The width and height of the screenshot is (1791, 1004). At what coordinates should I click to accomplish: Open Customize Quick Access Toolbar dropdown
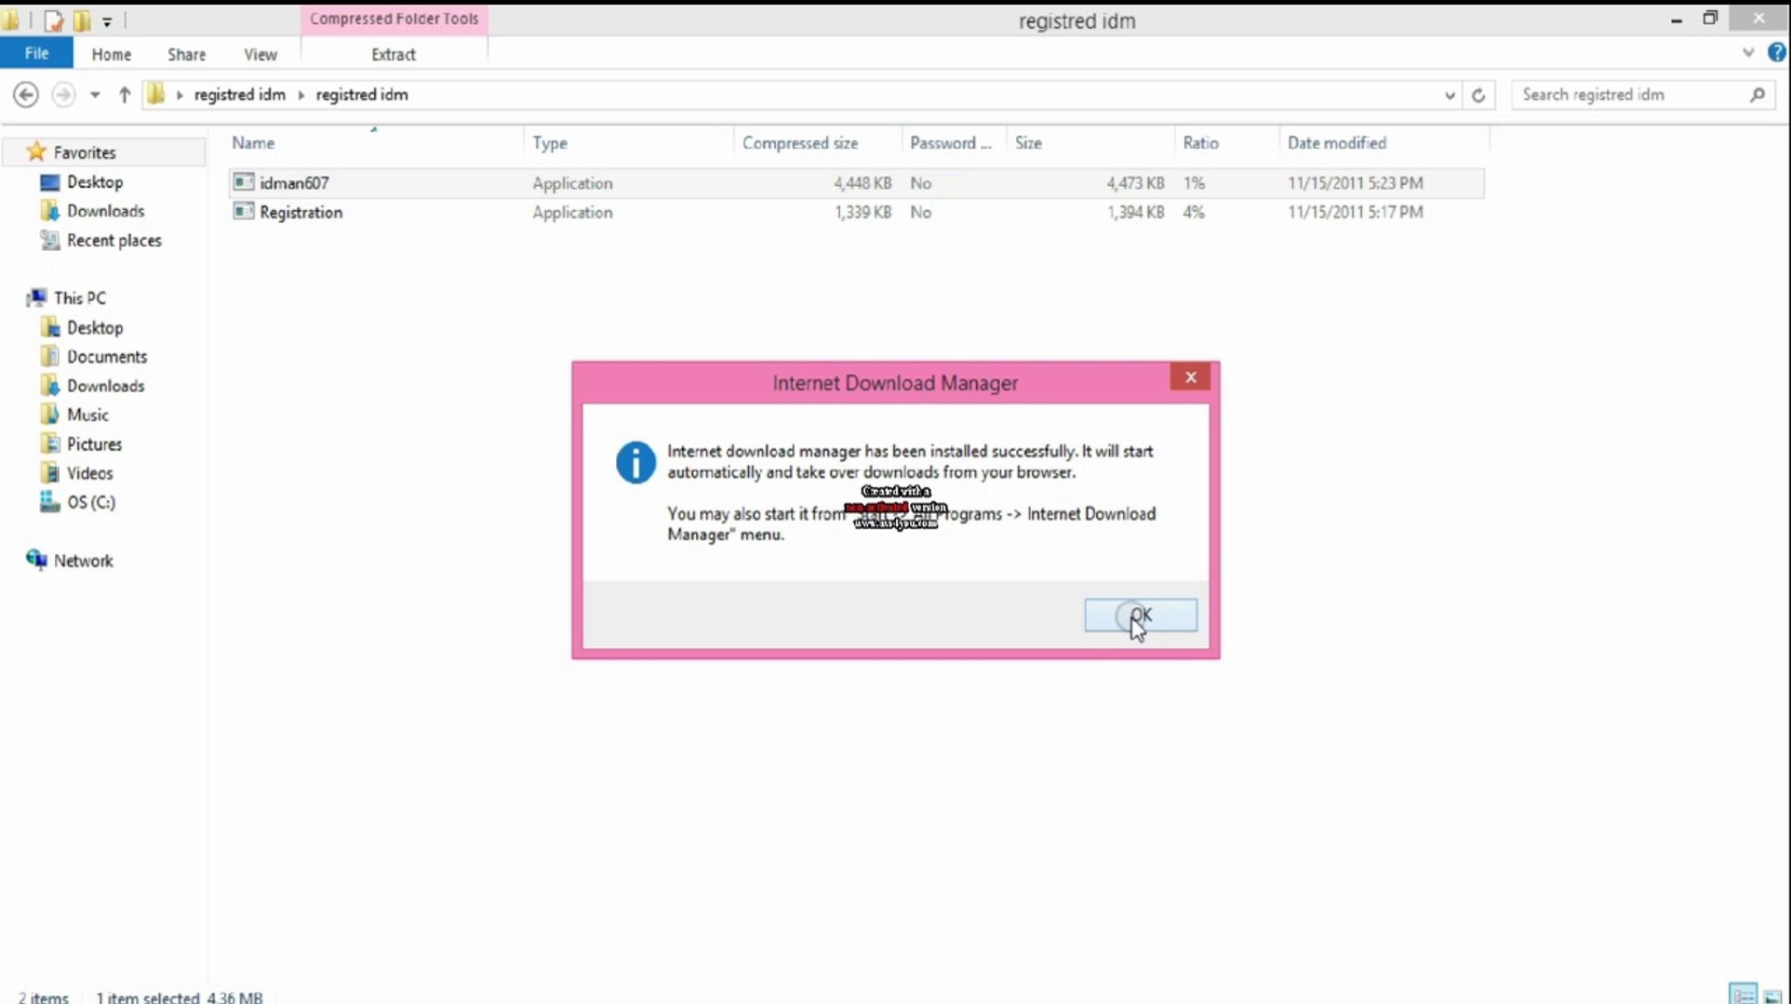107,20
